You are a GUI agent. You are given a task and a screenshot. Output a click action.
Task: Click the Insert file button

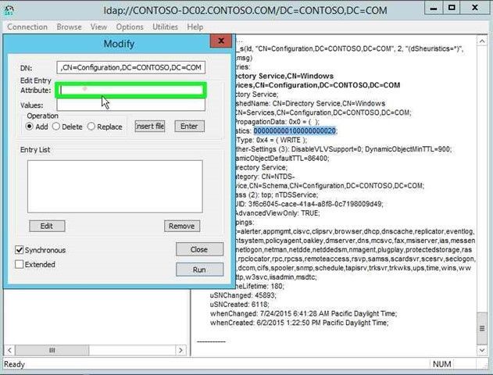pyautogui.click(x=150, y=127)
